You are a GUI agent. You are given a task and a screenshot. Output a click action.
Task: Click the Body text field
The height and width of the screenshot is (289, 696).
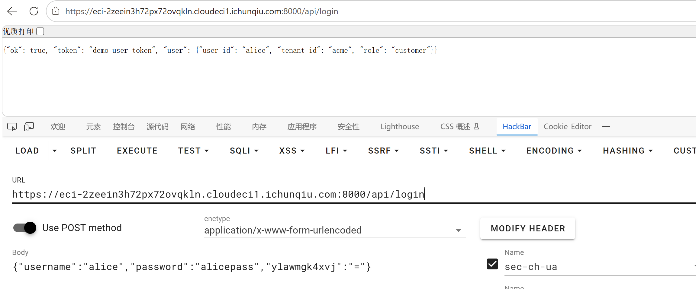(242, 267)
